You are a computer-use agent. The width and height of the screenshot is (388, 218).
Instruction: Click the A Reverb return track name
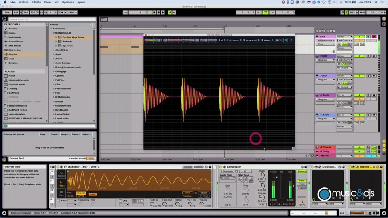coord(325,147)
